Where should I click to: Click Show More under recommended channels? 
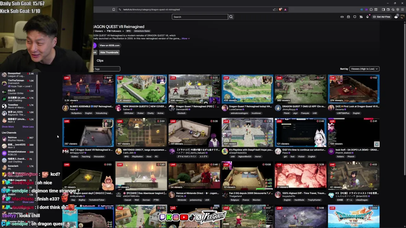[8, 127]
